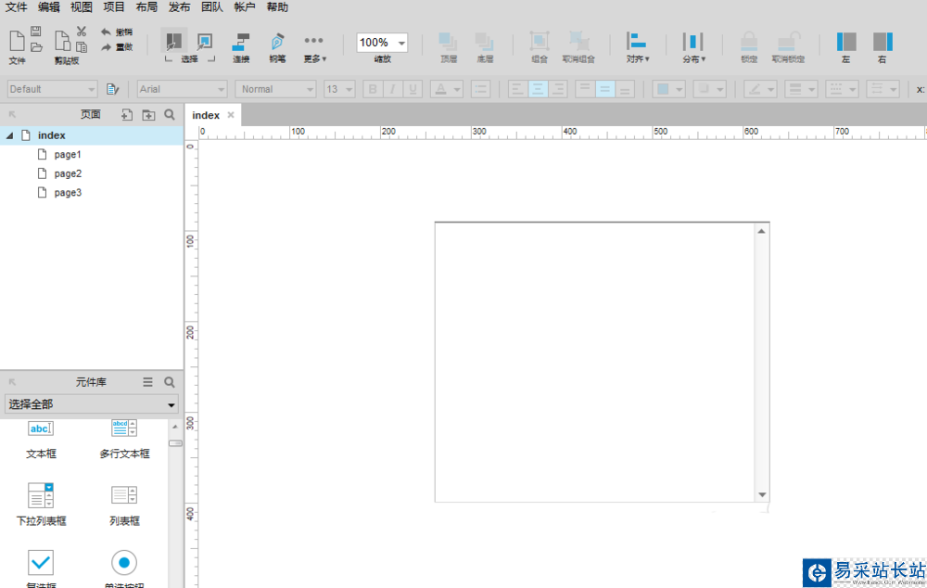Open the line width dropdown

click(x=801, y=89)
